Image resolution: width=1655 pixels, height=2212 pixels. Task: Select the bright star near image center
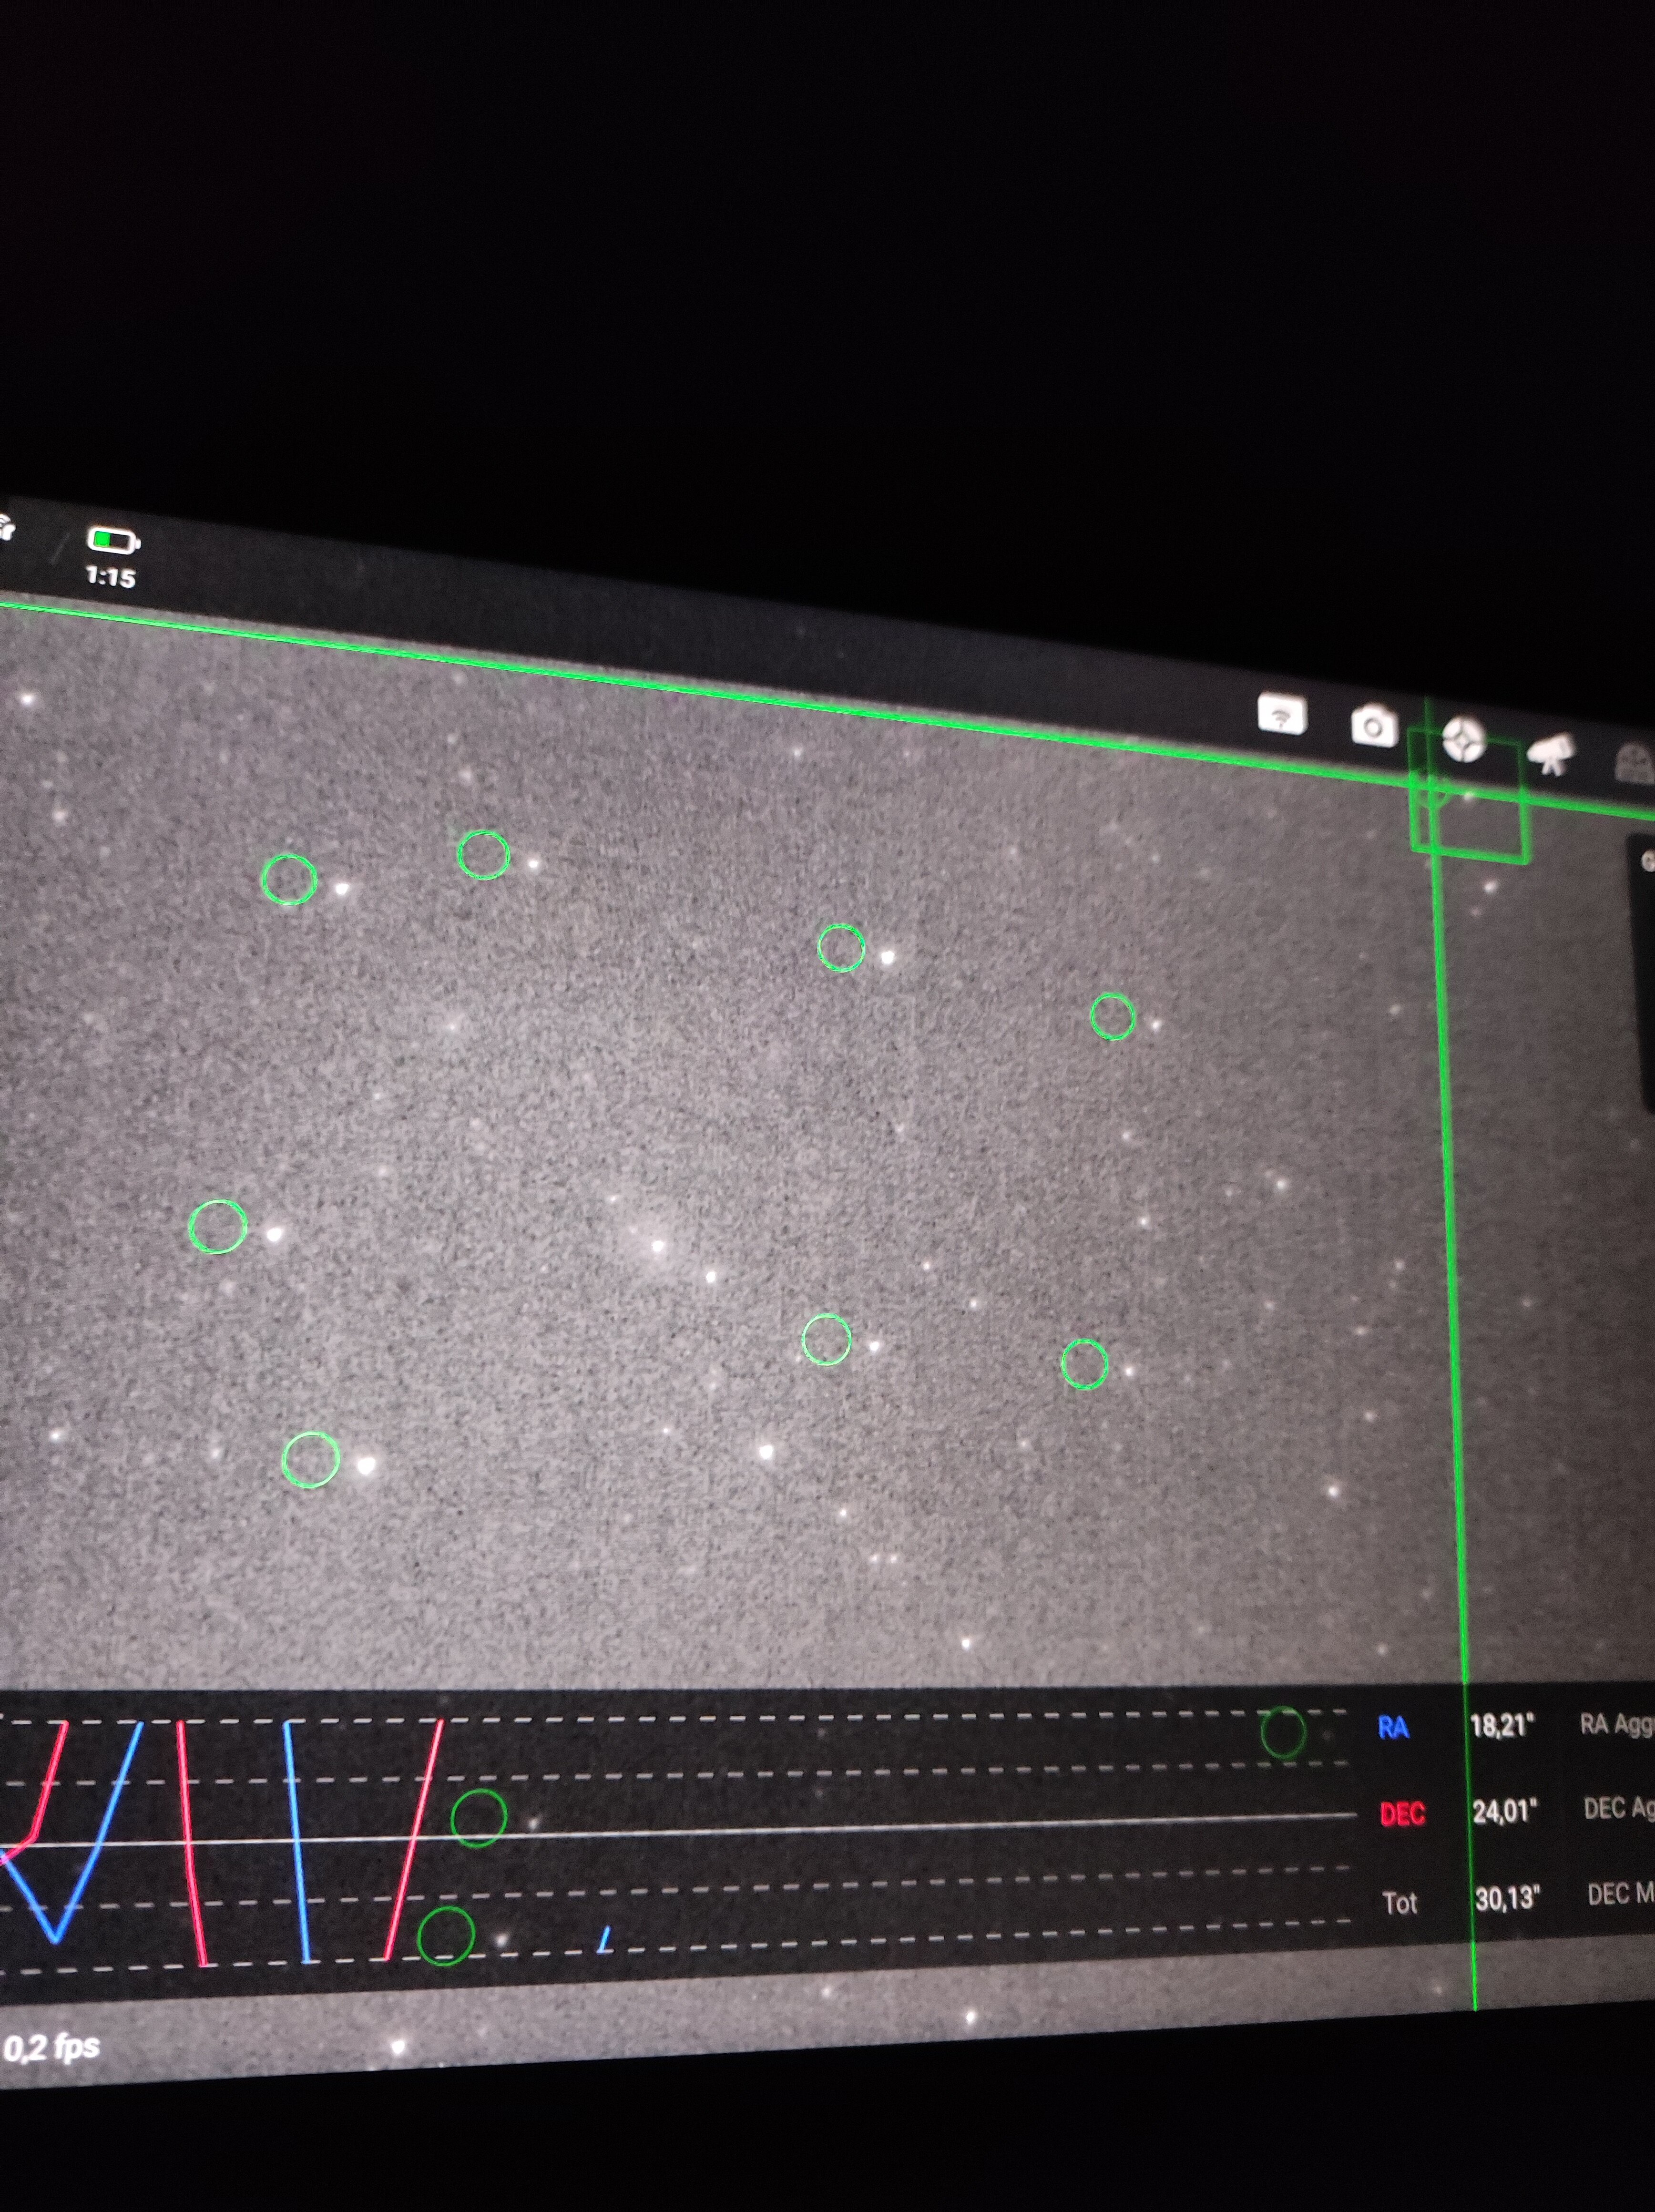coord(658,1246)
